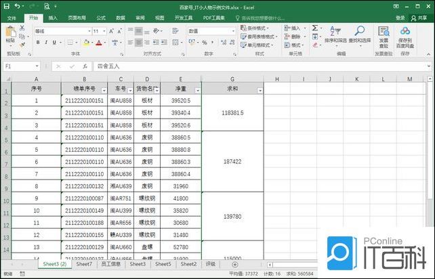Click the 粘贴 Paste button
The width and height of the screenshot is (435, 279).
11,35
